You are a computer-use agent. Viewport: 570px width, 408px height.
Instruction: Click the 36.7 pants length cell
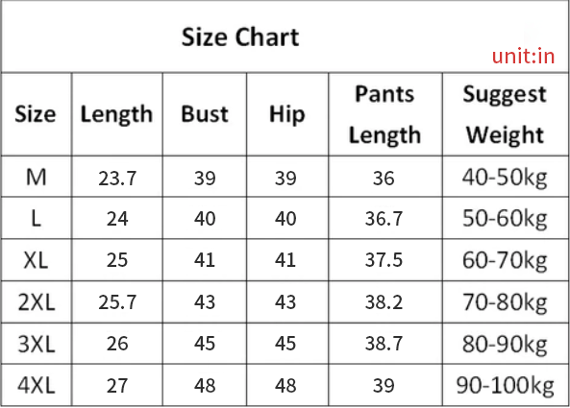click(x=384, y=219)
